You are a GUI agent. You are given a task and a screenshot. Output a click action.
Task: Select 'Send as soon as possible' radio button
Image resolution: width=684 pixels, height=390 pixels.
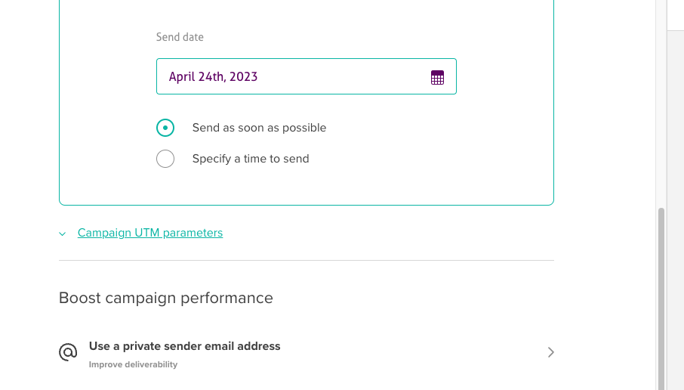(165, 128)
